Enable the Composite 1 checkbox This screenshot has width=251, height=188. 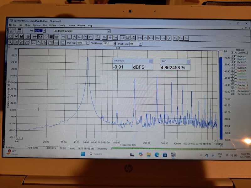(x=235, y=91)
